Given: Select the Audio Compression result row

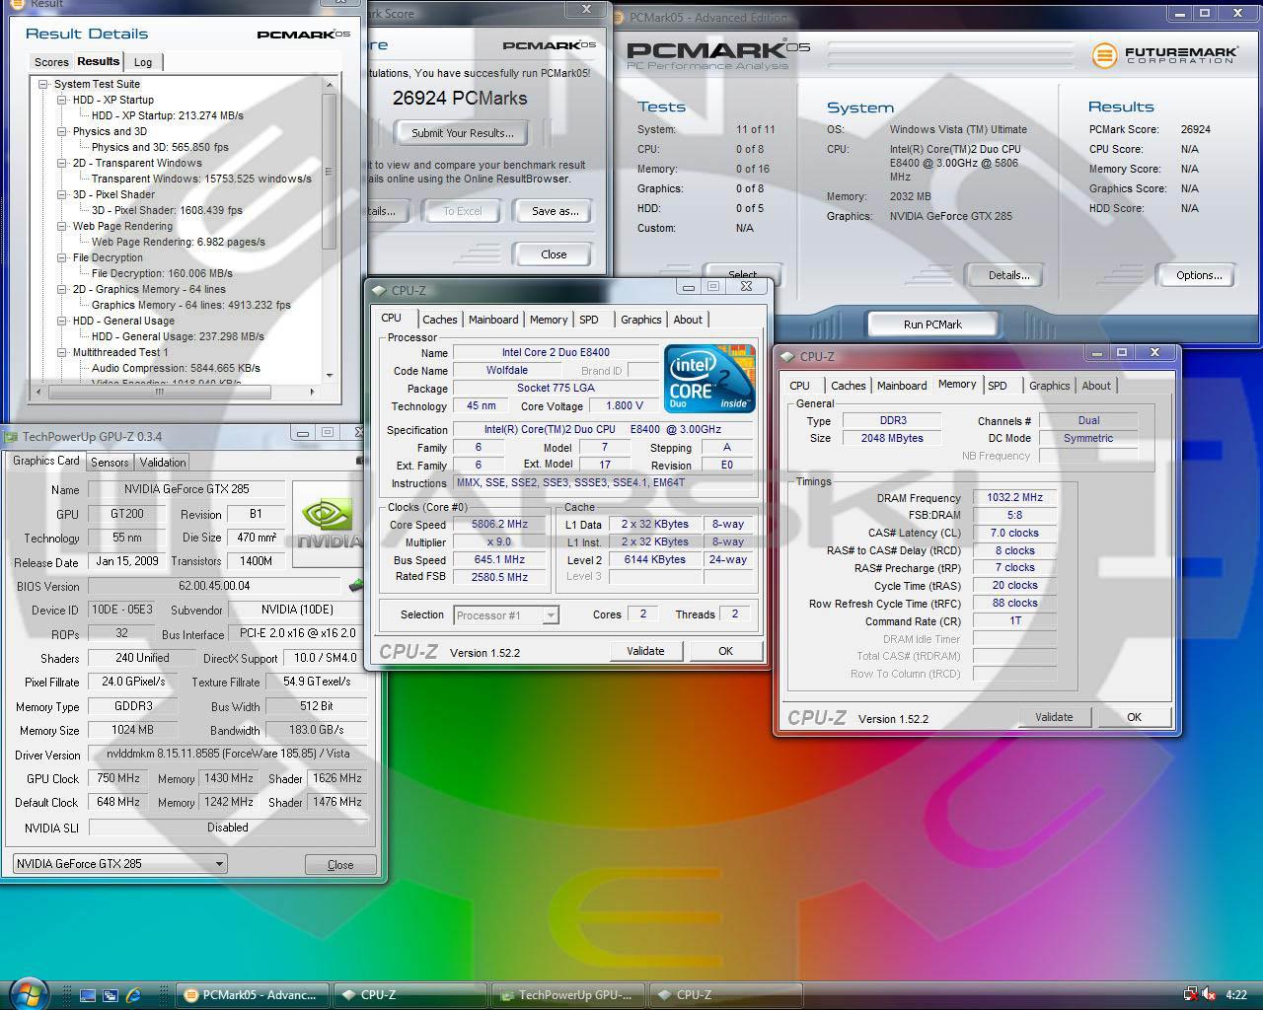Looking at the screenshot, I should (176, 368).
